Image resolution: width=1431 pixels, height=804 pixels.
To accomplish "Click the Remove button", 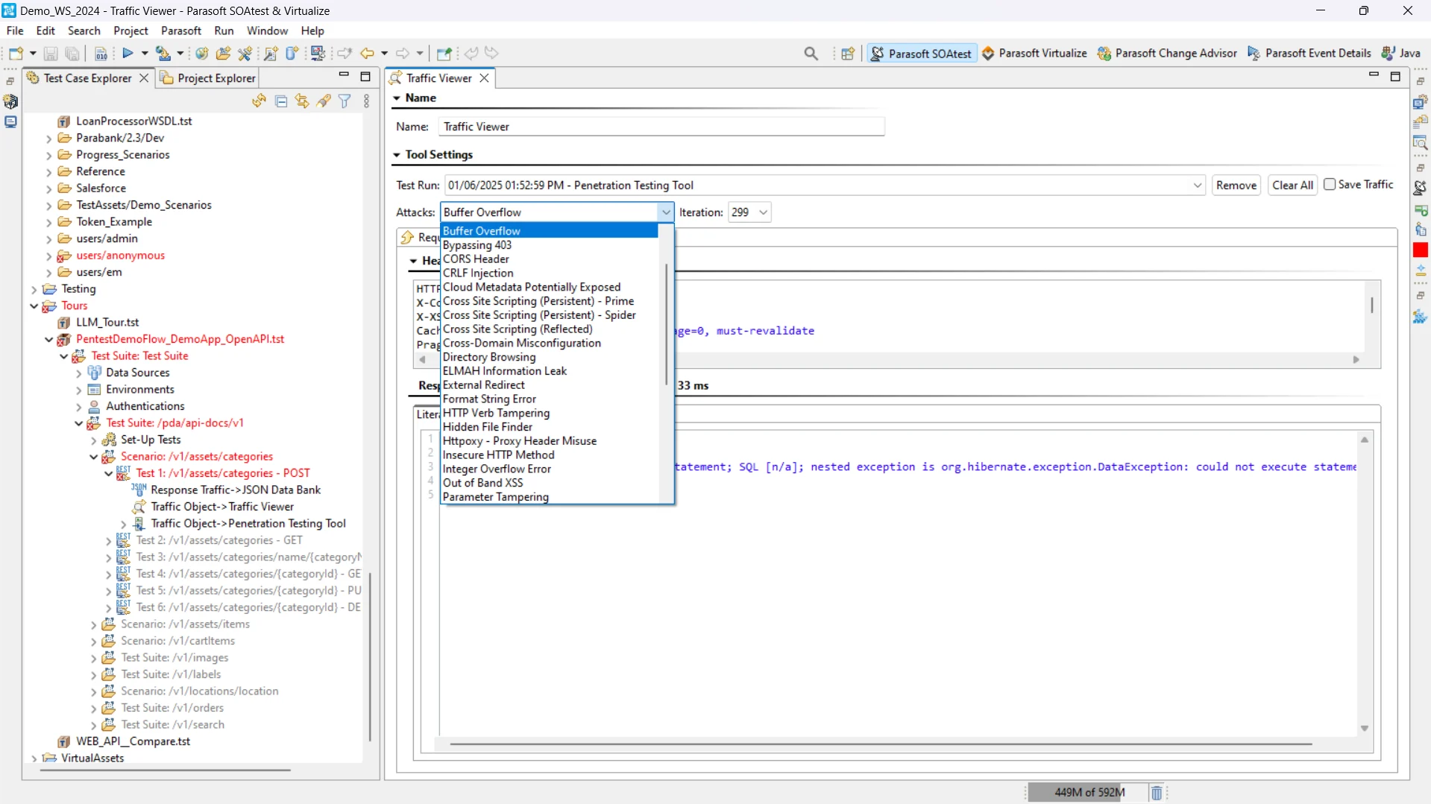I will (1236, 186).
